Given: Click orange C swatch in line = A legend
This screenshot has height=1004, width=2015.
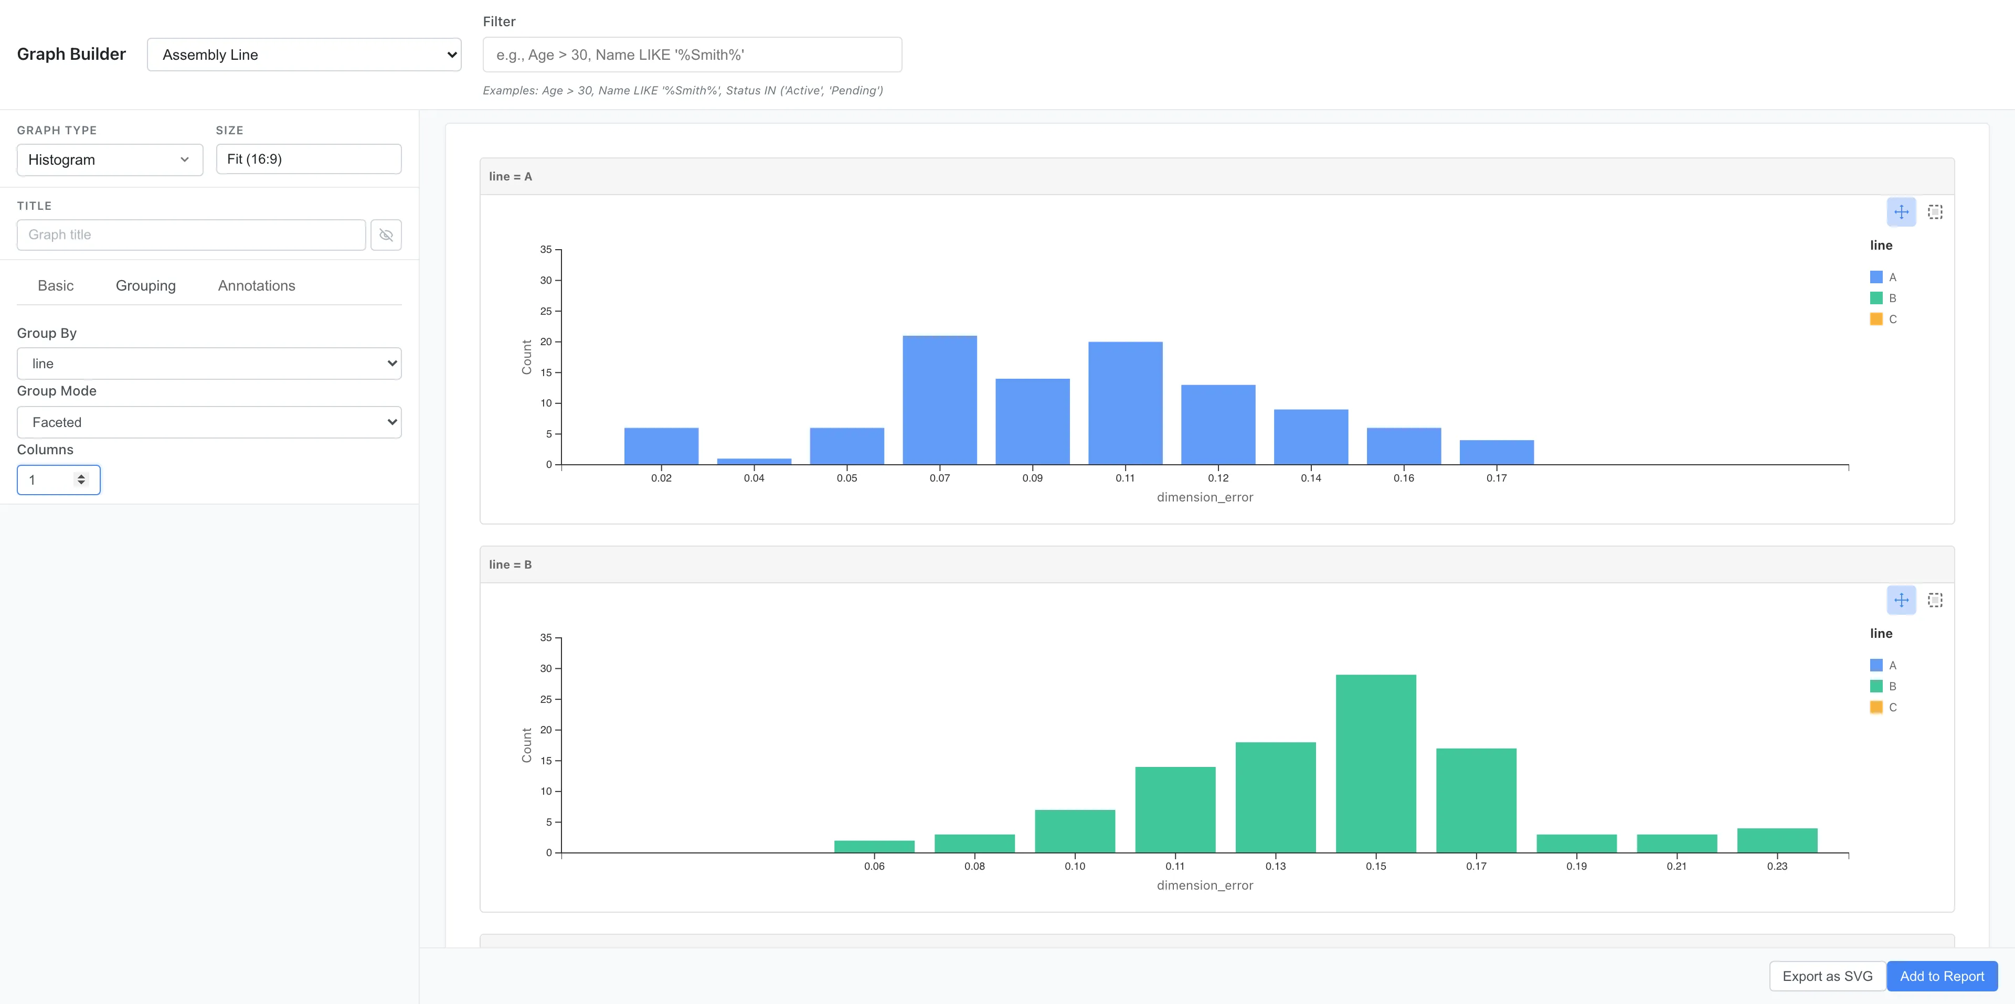Looking at the screenshot, I should pyautogui.click(x=1876, y=319).
